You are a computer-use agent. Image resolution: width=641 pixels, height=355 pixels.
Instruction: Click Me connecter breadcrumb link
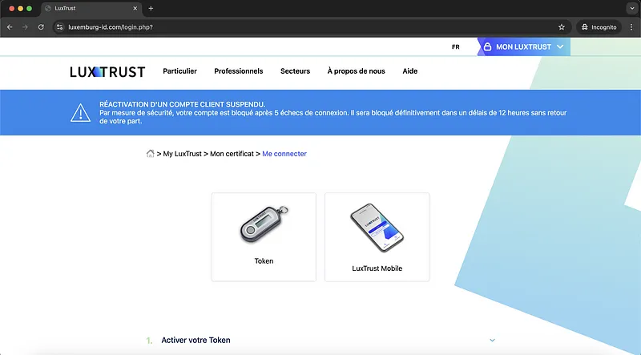284,154
